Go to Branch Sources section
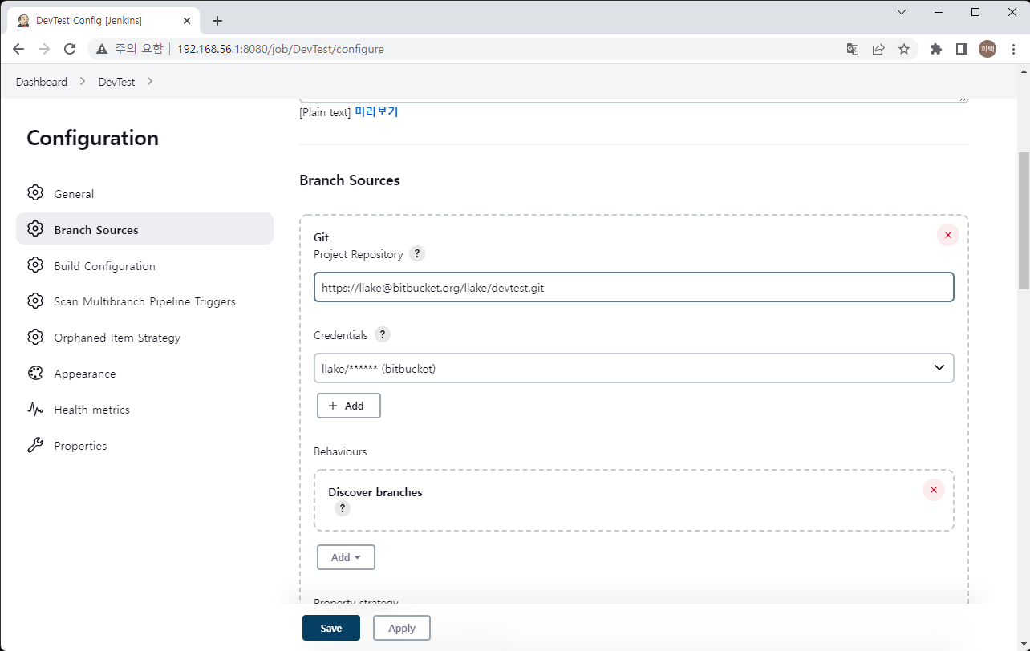The image size is (1030, 651). click(x=144, y=229)
